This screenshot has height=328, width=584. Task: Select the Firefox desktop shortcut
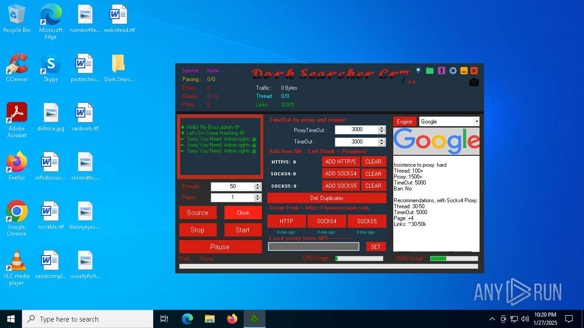[17, 166]
